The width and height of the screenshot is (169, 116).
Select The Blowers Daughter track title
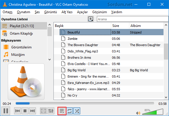pyautogui.click(x=83, y=45)
